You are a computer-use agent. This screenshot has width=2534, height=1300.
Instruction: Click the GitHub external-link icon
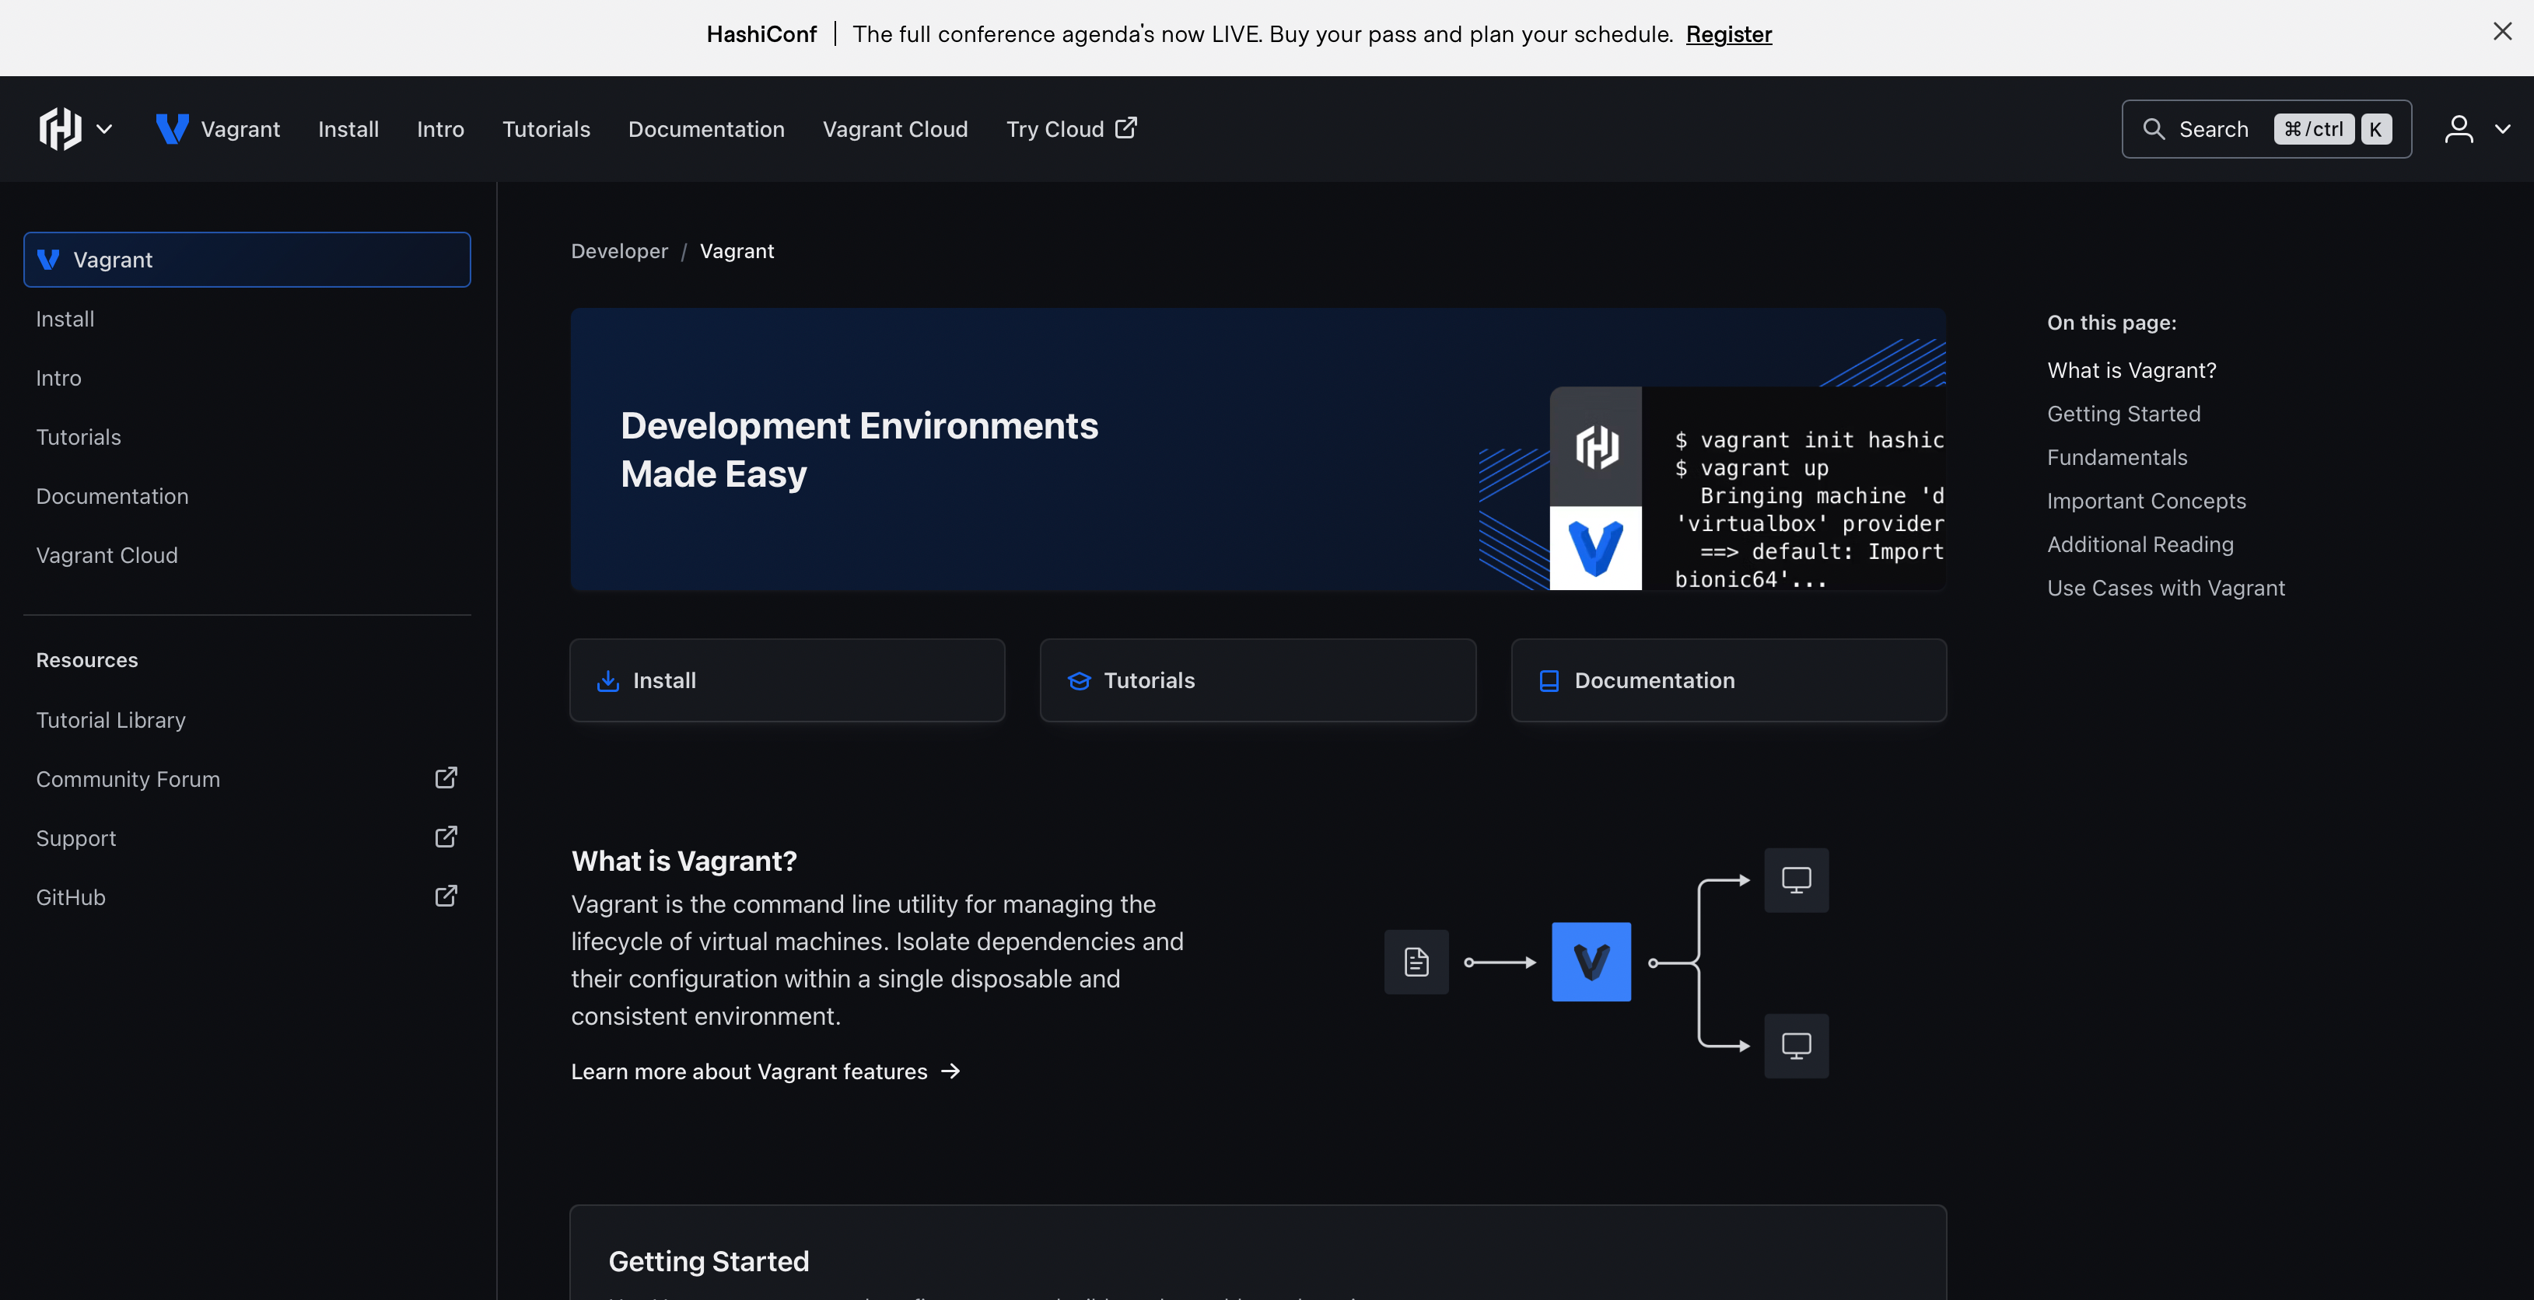pyautogui.click(x=446, y=896)
